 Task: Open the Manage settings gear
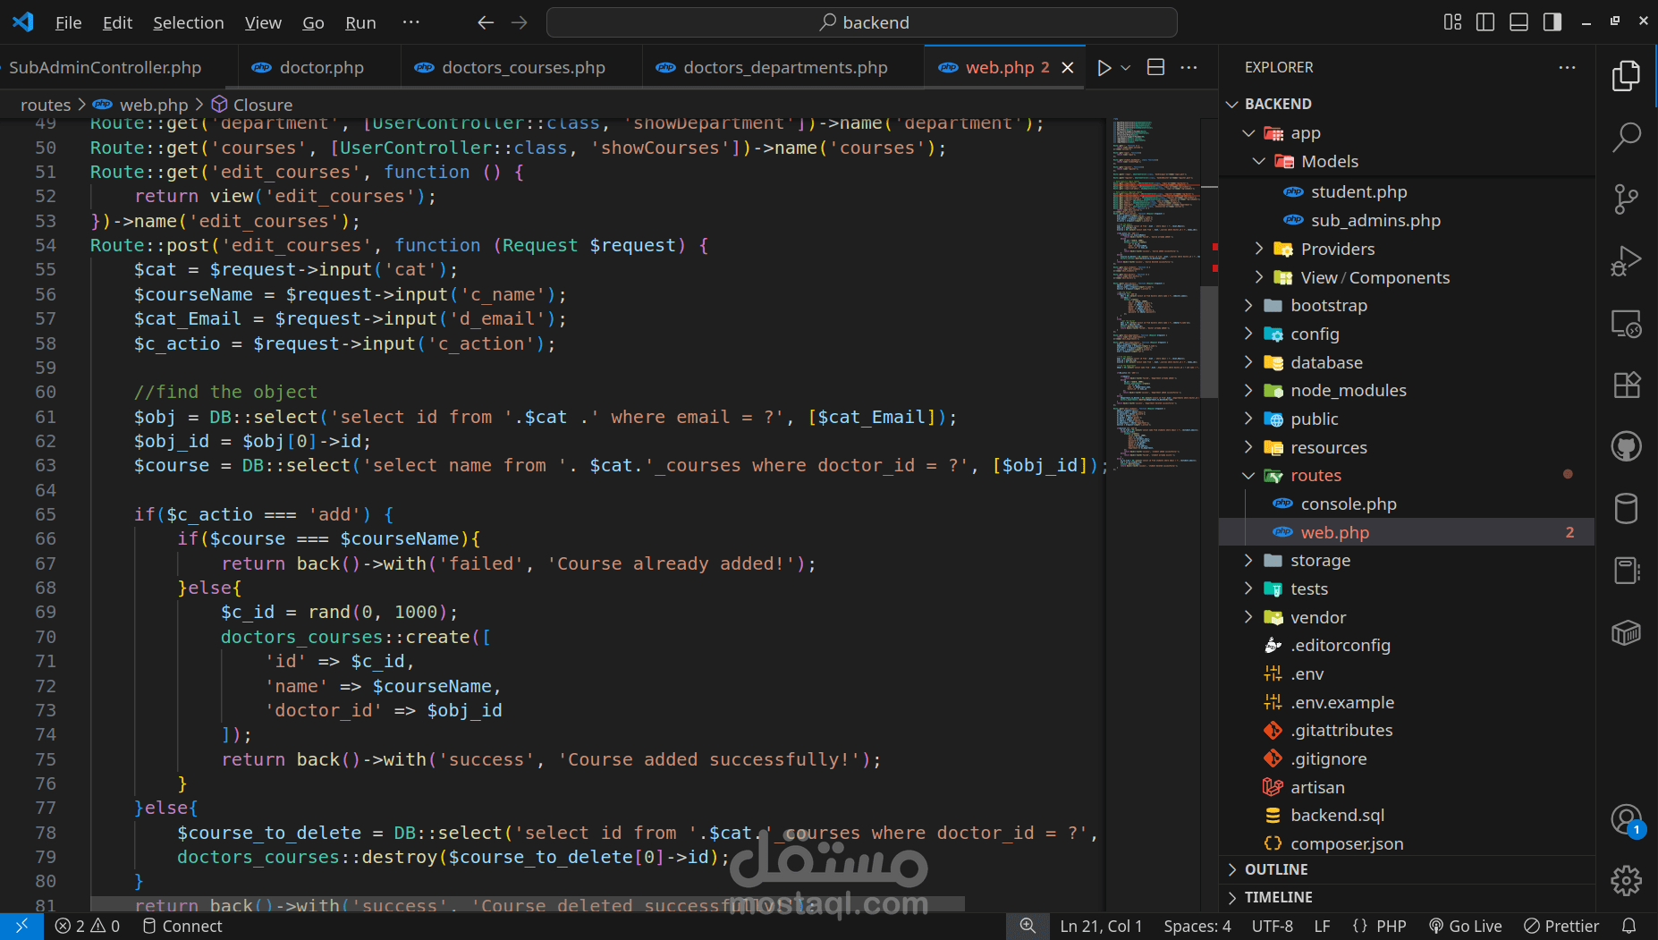(1626, 880)
